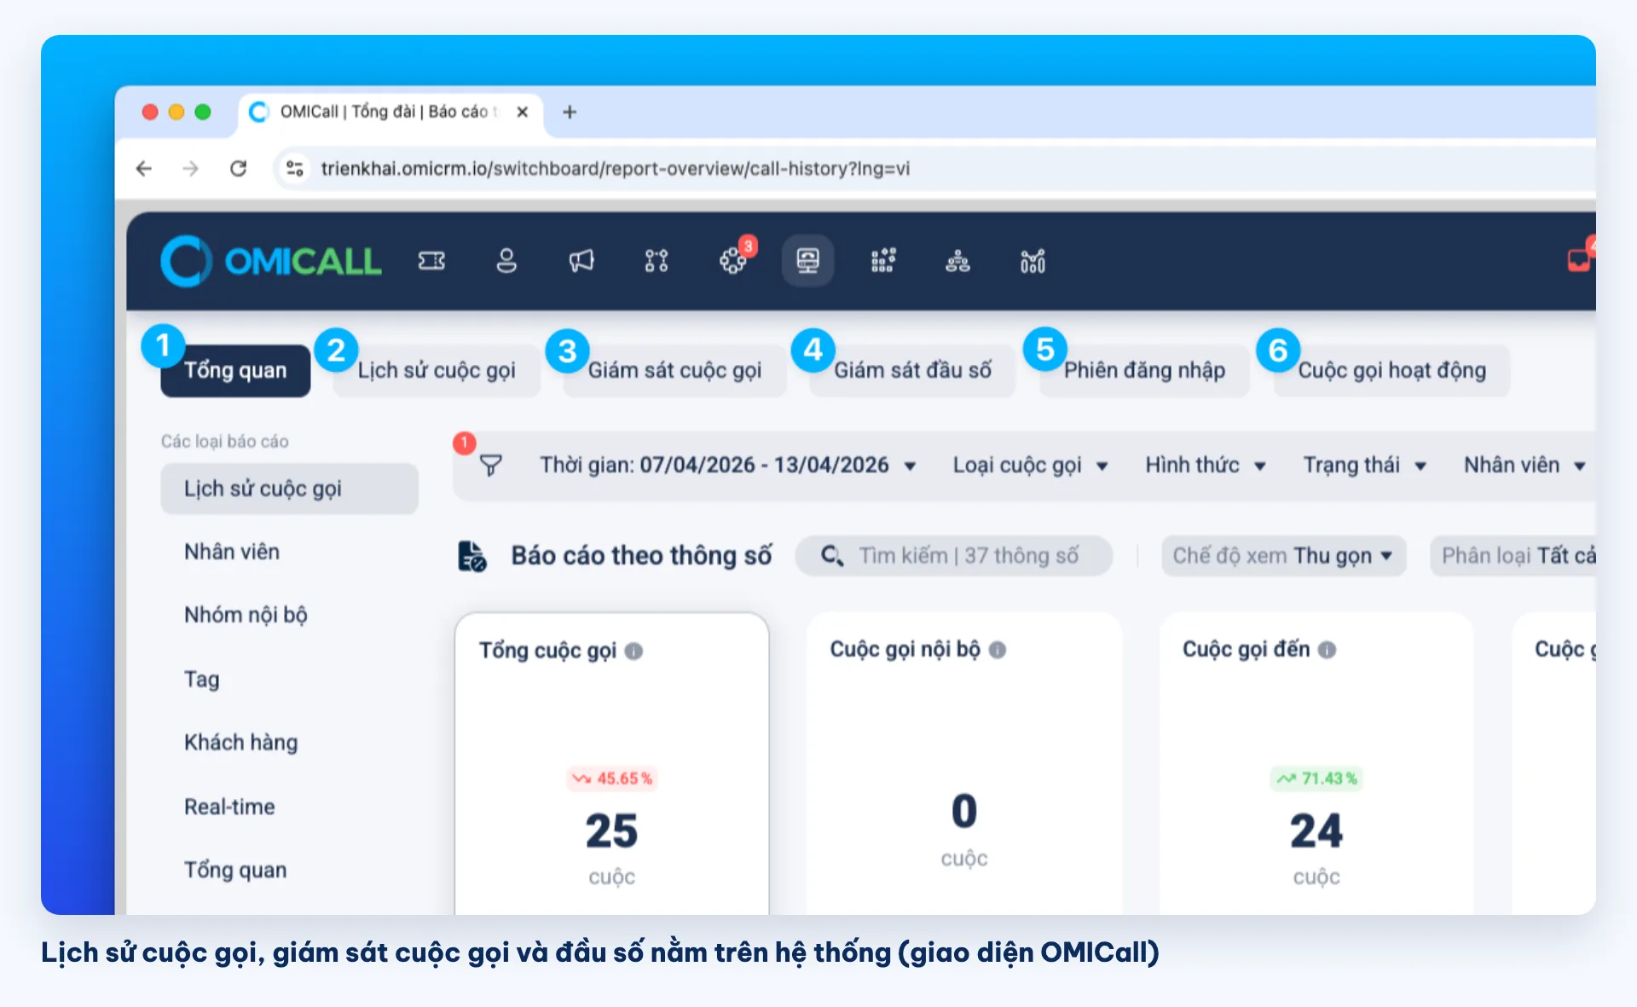Image resolution: width=1637 pixels, height=1007 pixels.
Task: Open the workflow nodes icon
Action: [x=657, y=261]
